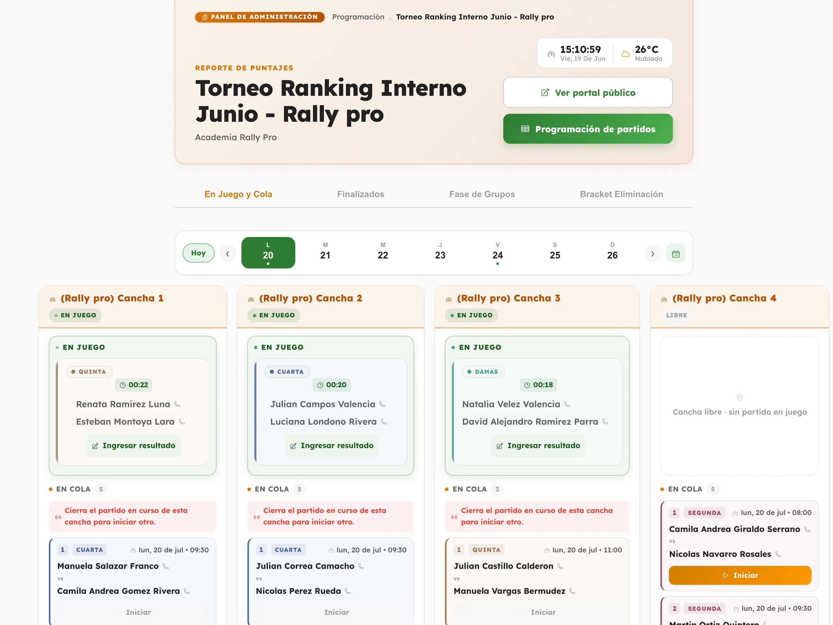
Task: Click the clock icon next to 15:10:59
Action: [x=551, y=54]
